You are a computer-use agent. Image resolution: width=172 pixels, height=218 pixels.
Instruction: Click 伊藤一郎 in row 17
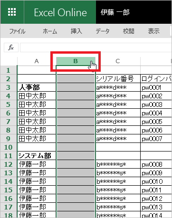point(37,207)
